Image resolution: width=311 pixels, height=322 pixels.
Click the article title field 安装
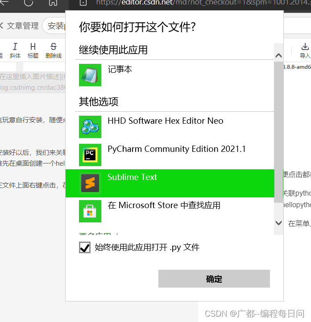tap(54, 26)
